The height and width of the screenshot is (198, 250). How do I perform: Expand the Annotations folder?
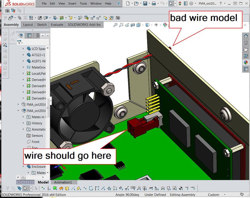click(23, 129)
